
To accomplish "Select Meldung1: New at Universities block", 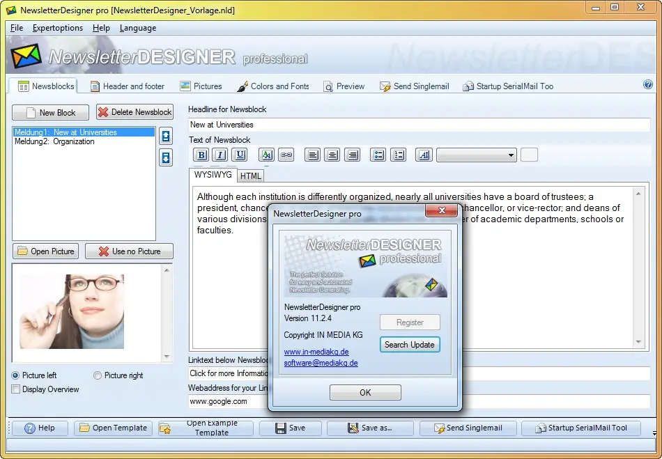I will click(84, 132).
